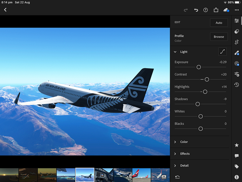Select the Crop and rotate tool
Image resolution: width=242 pixels, height=182 pixels.
[x=237, y=42]
